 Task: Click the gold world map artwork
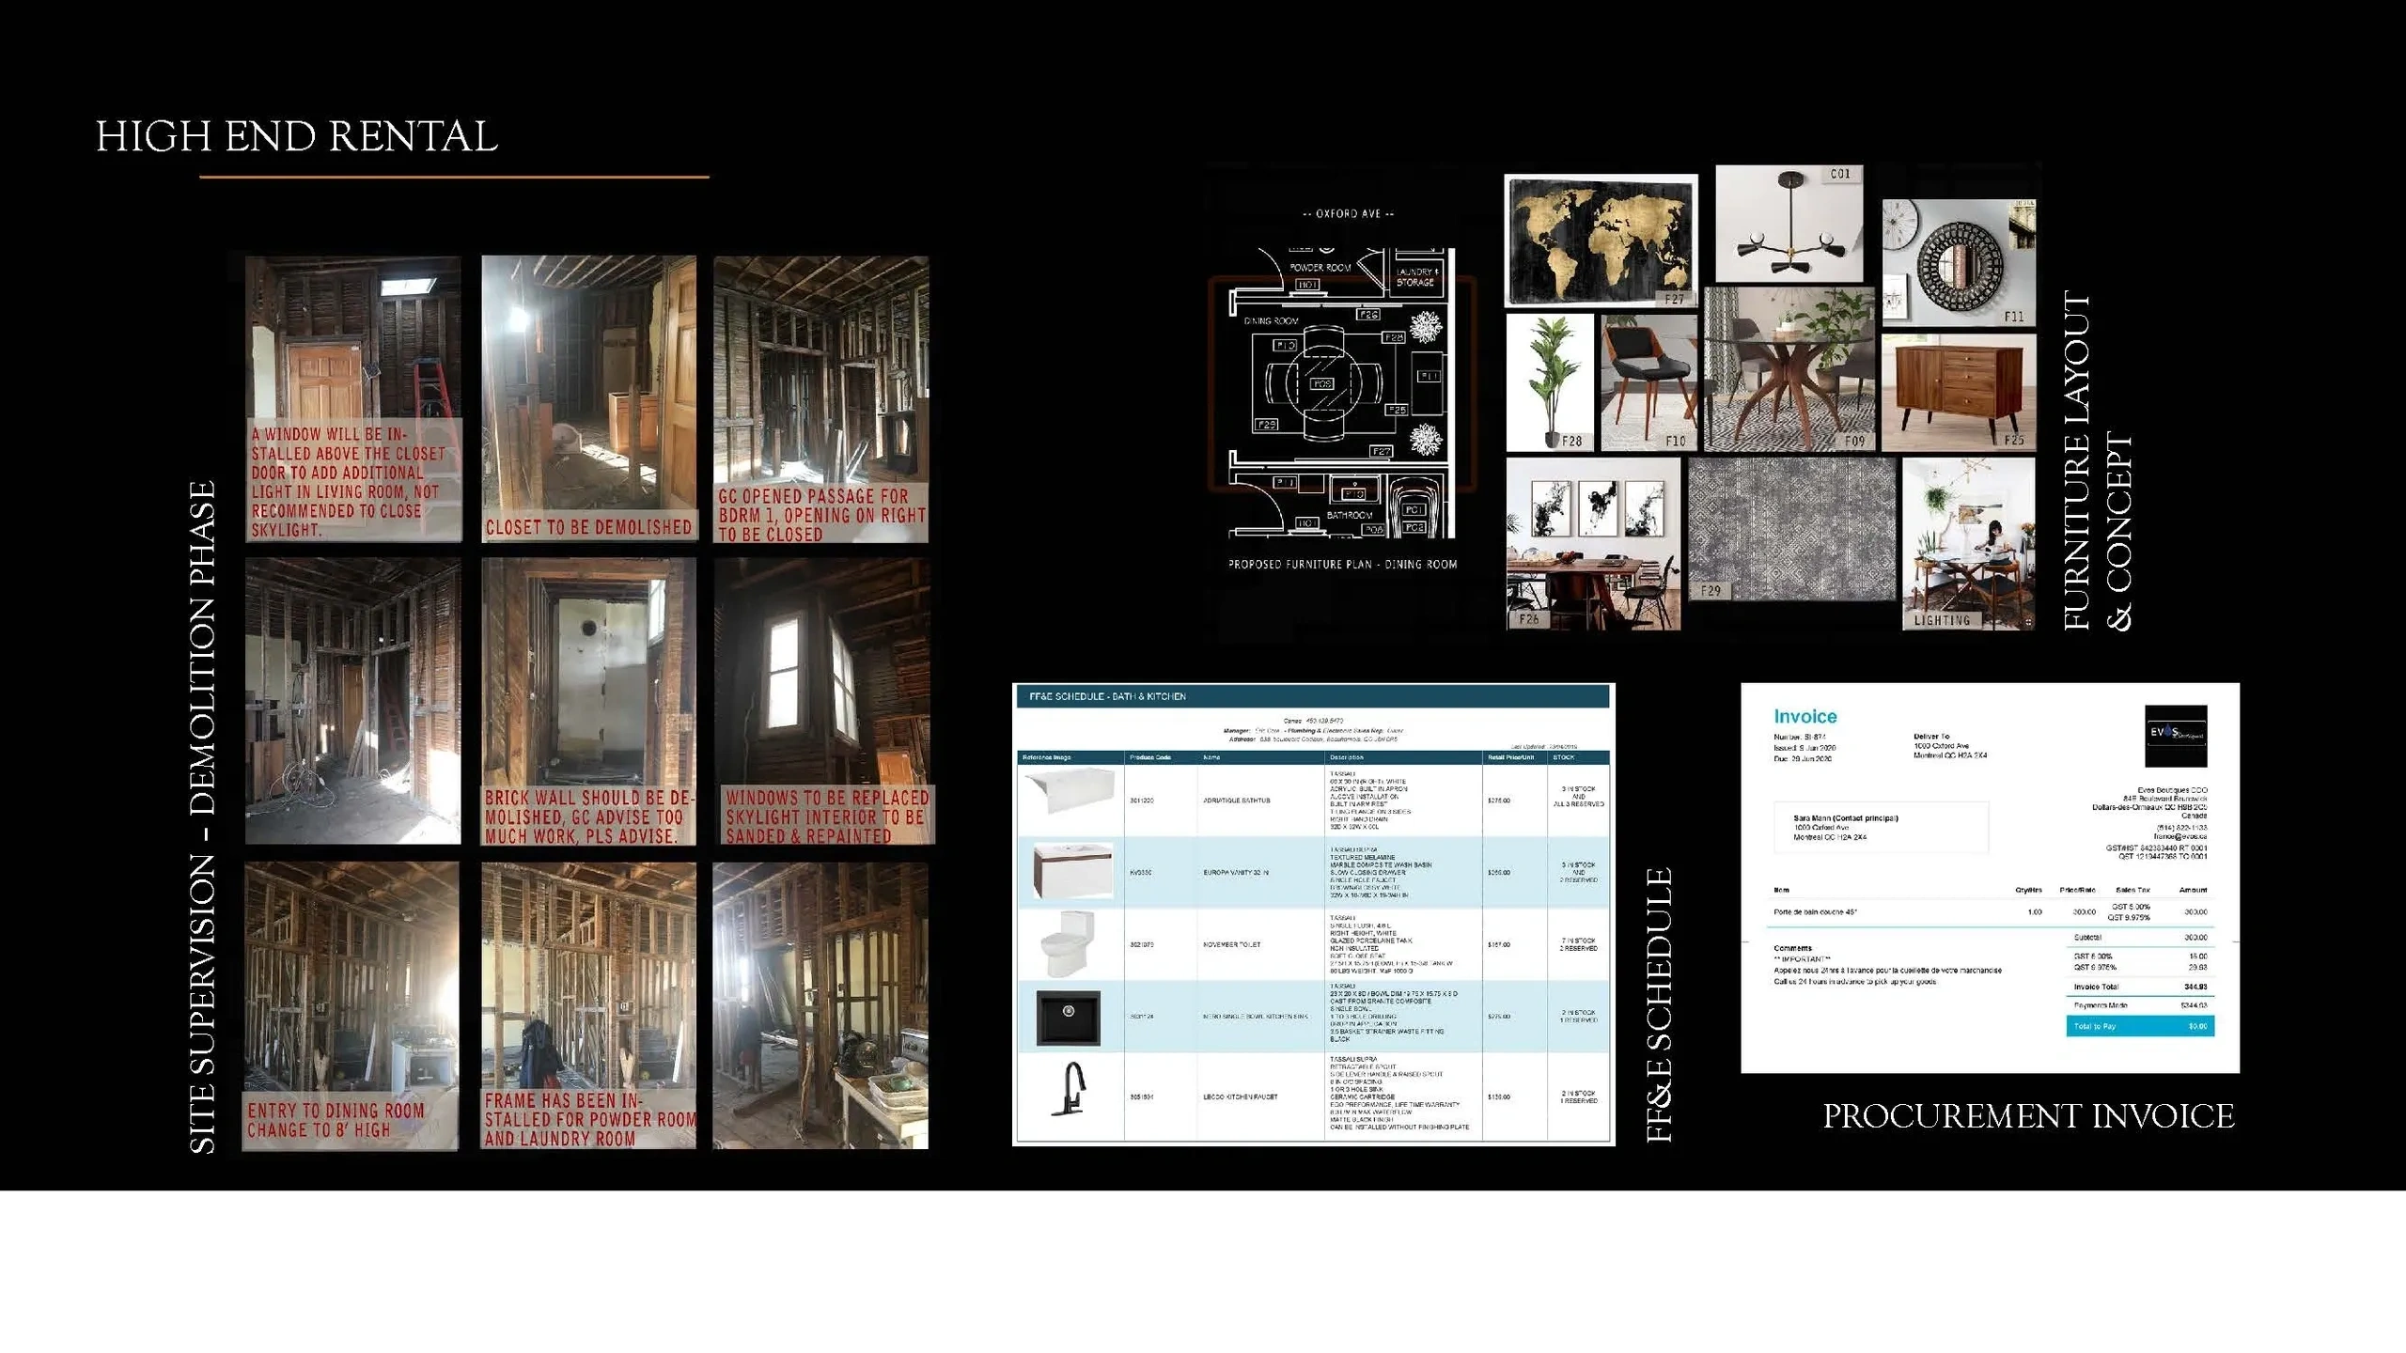pos(1600,240)
